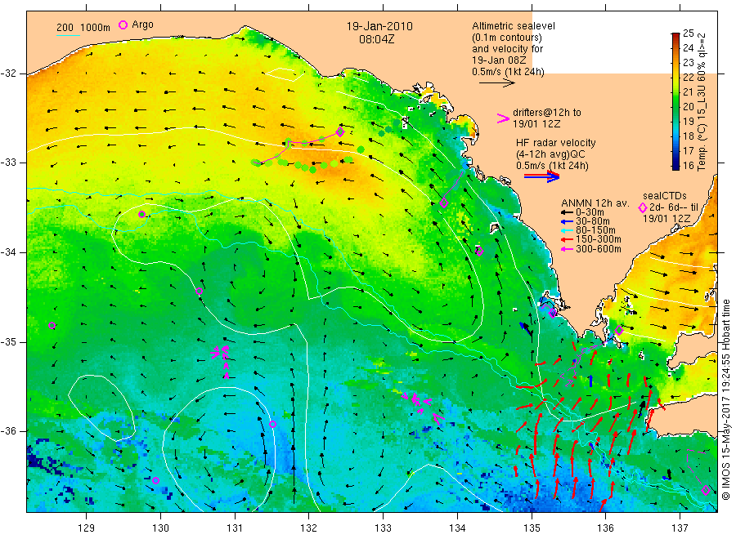
Task: Click the cyan 200m contour legend line
Action: pos(68,35)
